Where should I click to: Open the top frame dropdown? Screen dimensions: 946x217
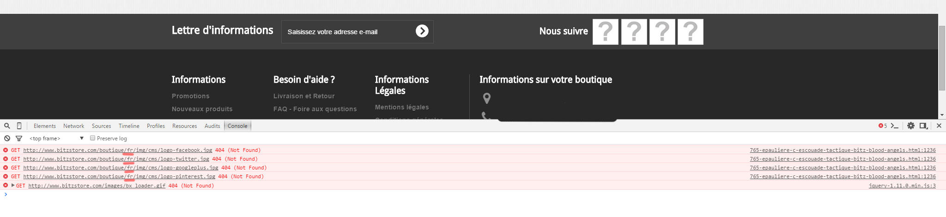pos(56,138)
